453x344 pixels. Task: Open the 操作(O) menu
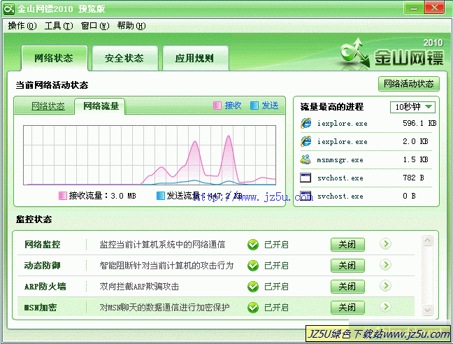(22, 26)
